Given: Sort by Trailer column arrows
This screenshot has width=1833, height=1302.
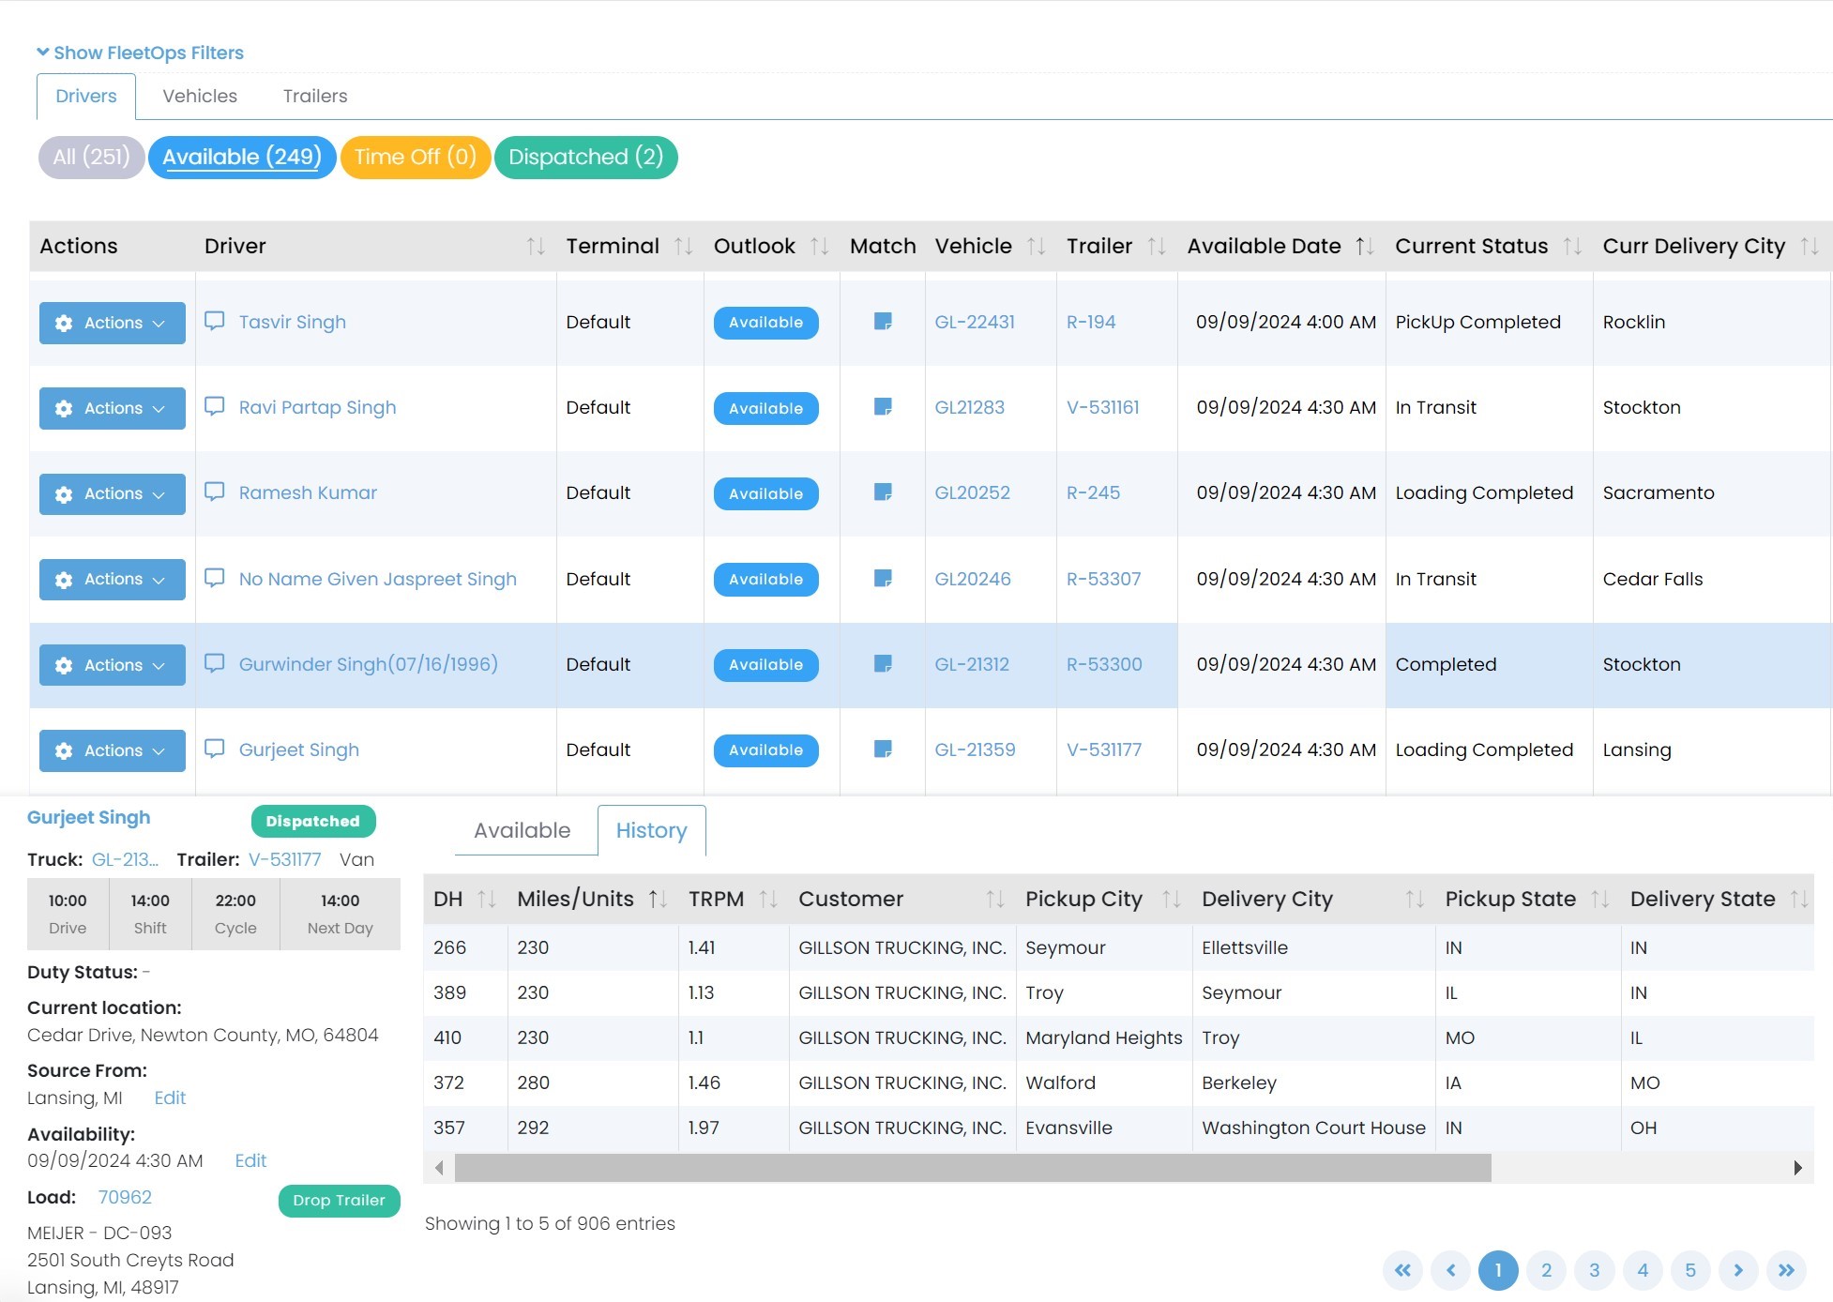Looking at the screenshot, I should pos(1158,246).
